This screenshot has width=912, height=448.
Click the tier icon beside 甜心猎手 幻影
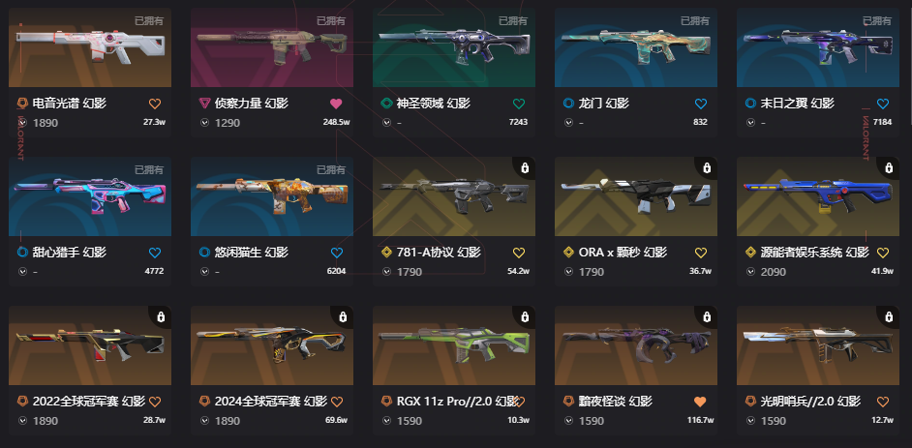23,253
